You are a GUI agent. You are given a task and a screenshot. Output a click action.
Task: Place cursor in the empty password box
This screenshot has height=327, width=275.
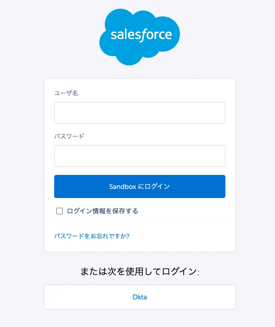point(140,156)
